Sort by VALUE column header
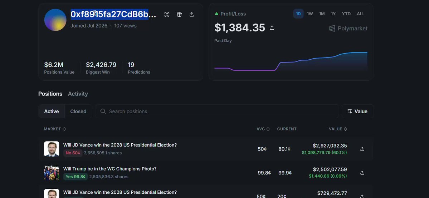The width and height of the screenshot is (429, 198). click(338, 129)
